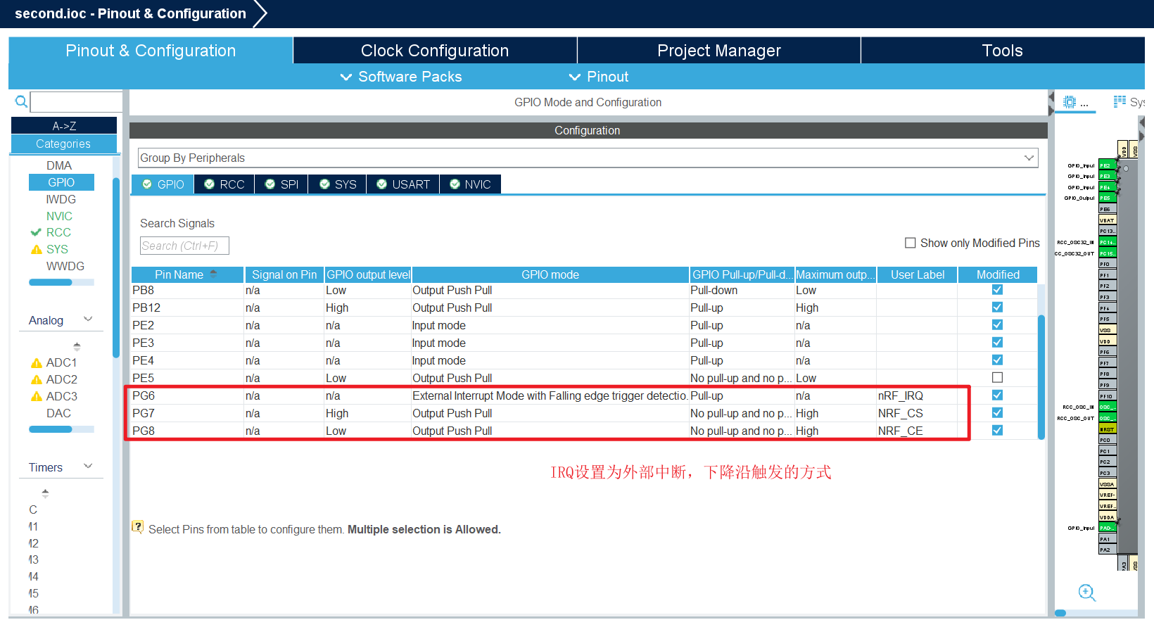
Task: Click the search magnifier icon in sidebar
Action: 21,102
